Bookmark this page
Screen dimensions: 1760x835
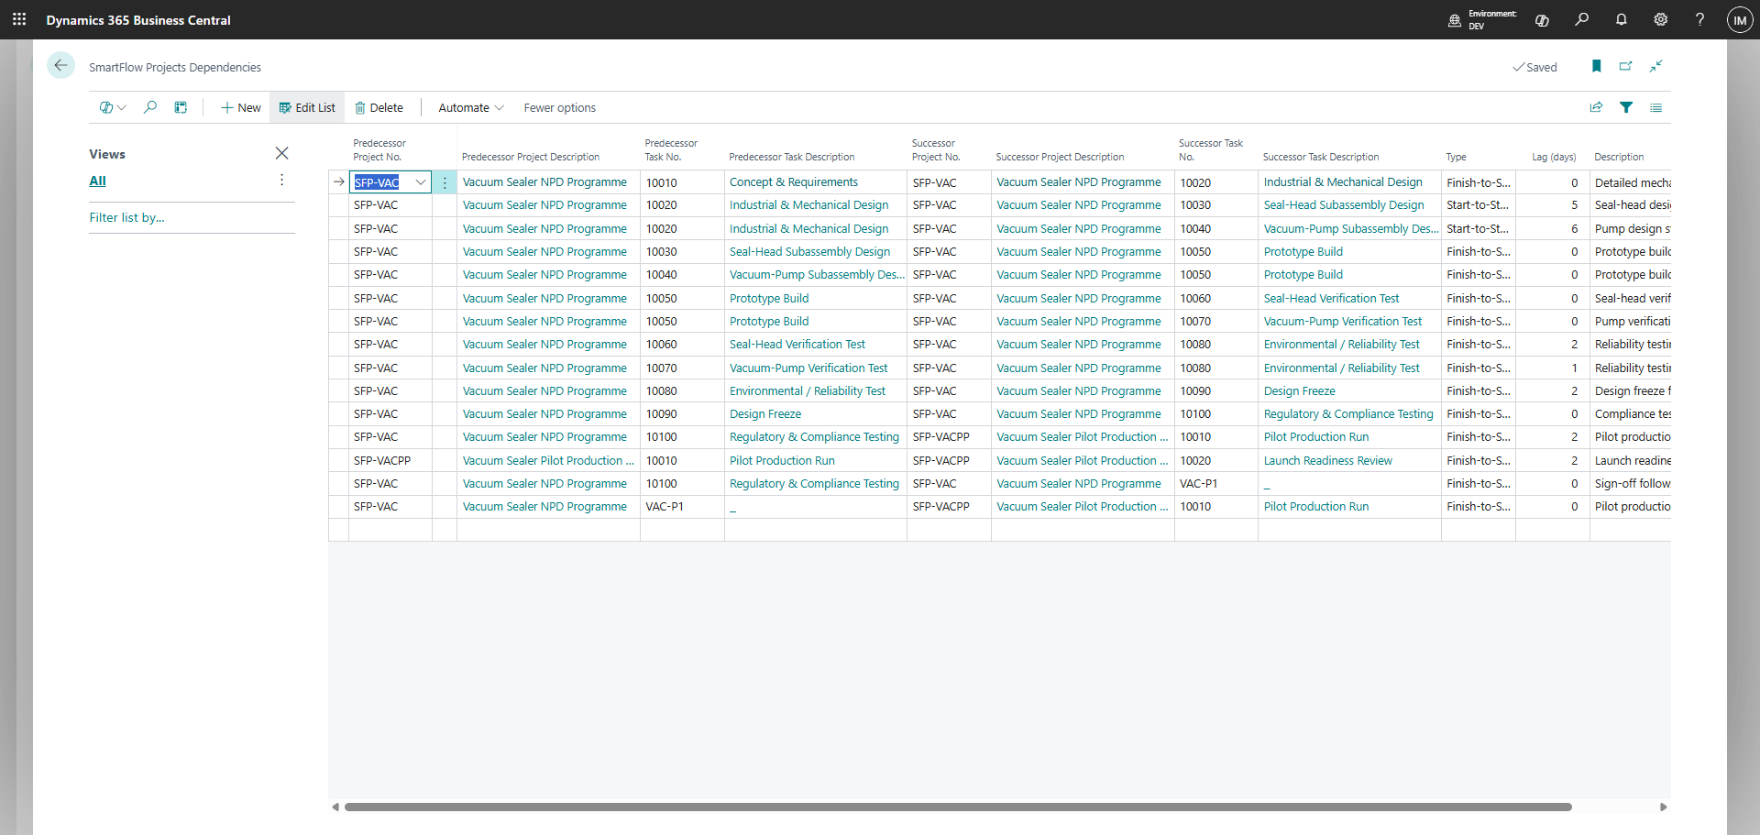[x=1596, y=66]
